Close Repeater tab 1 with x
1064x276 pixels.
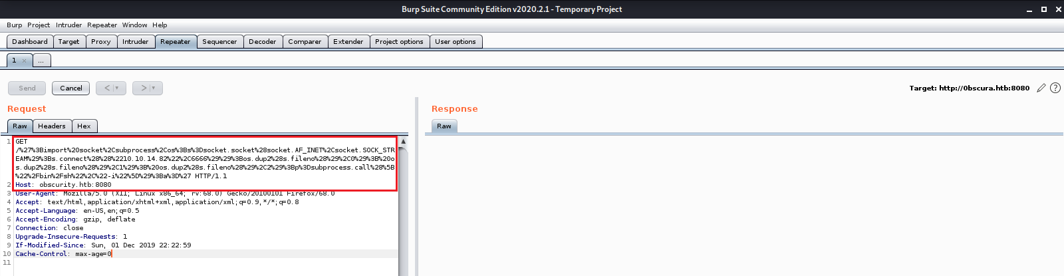click(25, 61)
